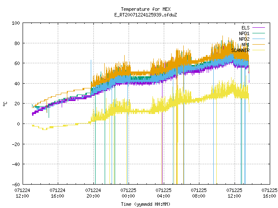Click the purple ELS legend line sample

click(259, 28)
